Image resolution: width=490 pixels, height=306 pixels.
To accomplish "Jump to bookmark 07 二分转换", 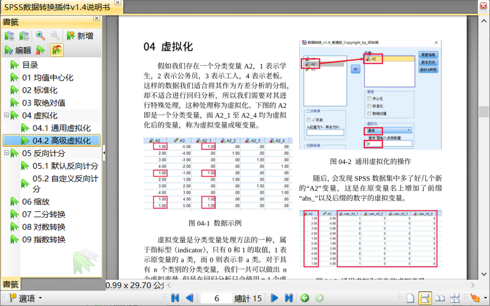I will [44, 214].
